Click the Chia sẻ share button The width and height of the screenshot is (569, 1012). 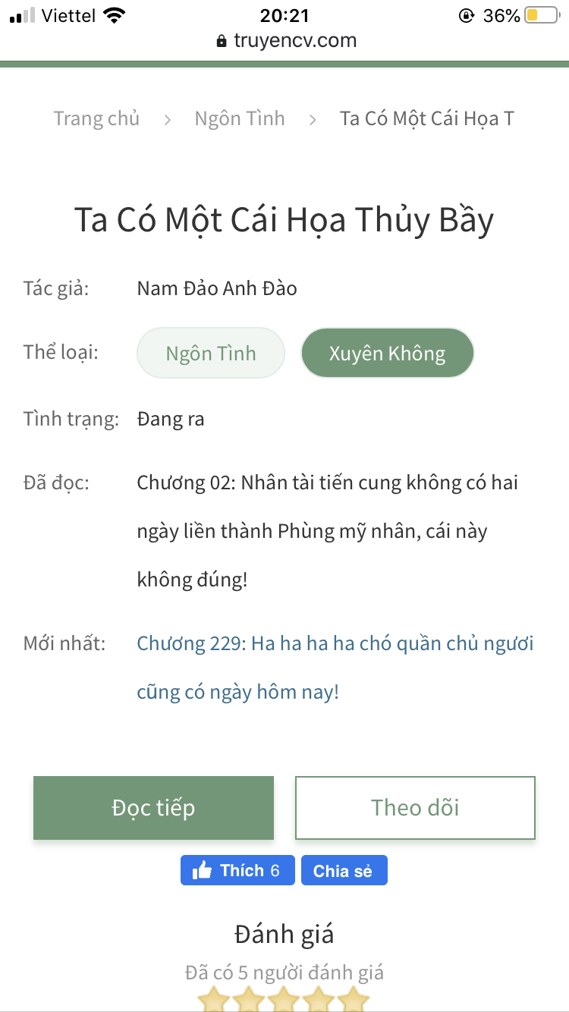(344, 871)
